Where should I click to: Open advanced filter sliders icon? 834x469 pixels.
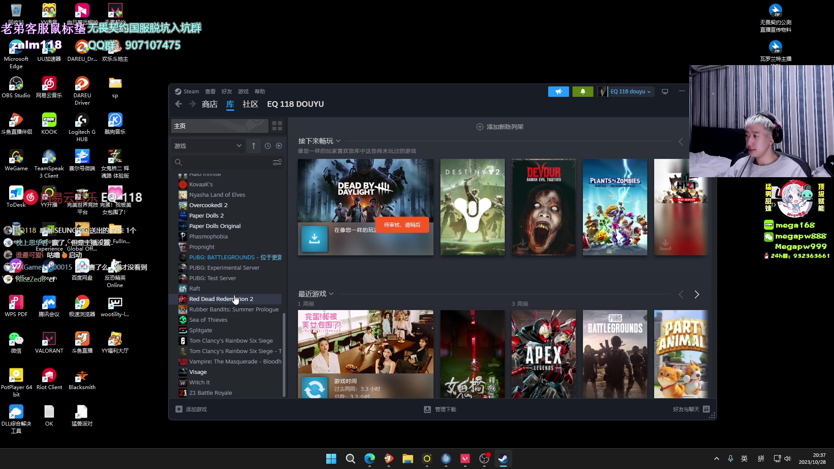pos(277,162)
